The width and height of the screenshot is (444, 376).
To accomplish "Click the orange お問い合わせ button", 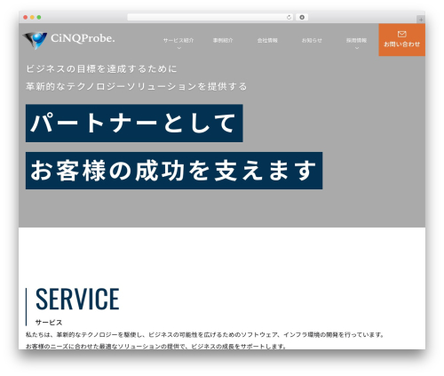I will coord(401,40).
